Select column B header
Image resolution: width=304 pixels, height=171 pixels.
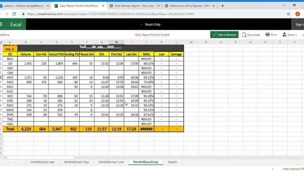click(25, 42)
